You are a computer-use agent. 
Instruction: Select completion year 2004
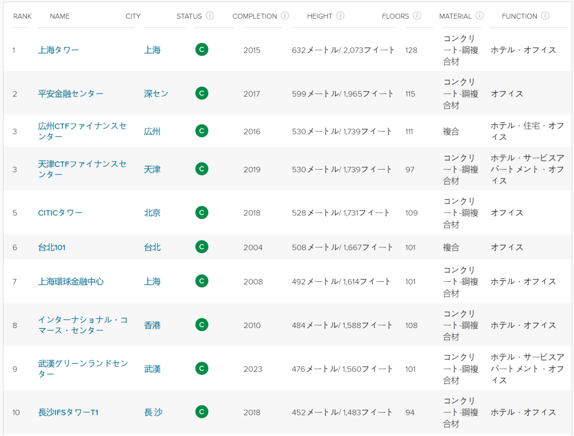click(253, 247)
